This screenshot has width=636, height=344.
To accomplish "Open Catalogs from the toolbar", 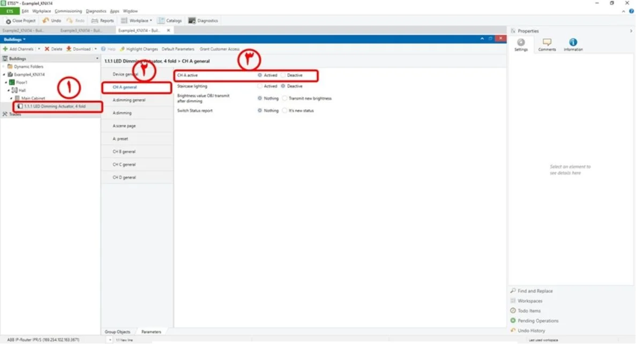I will 170,21.
